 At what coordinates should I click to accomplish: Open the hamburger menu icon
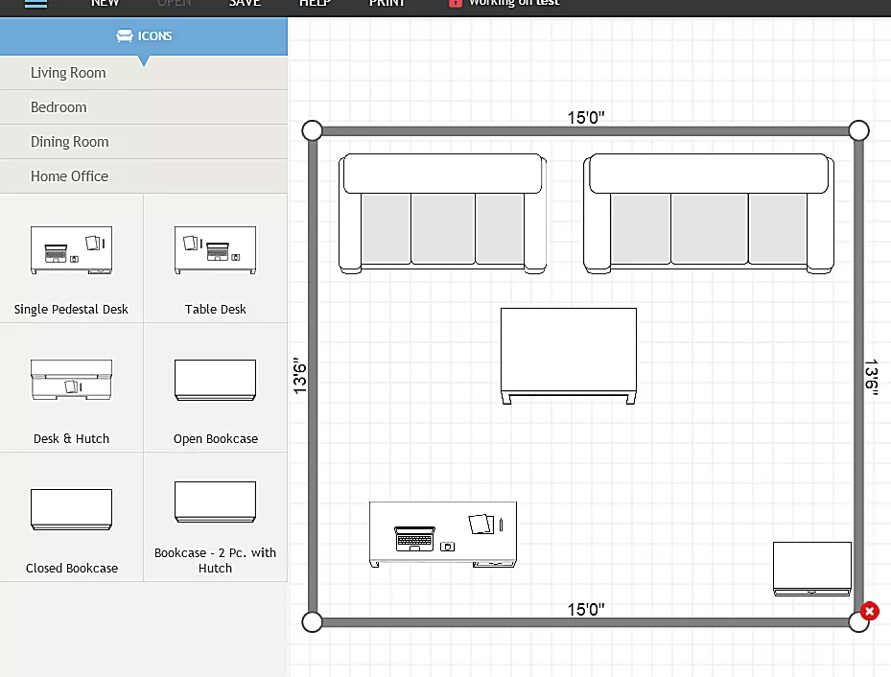click(x=35, y=4)
